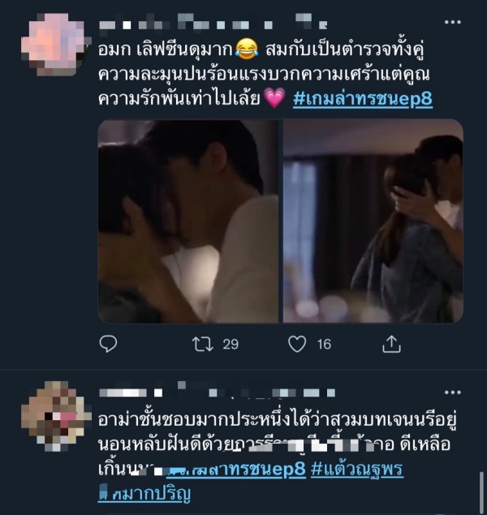
Task: Retweet the first tweet
Action: pyautogui.click(x=203, y=344)
